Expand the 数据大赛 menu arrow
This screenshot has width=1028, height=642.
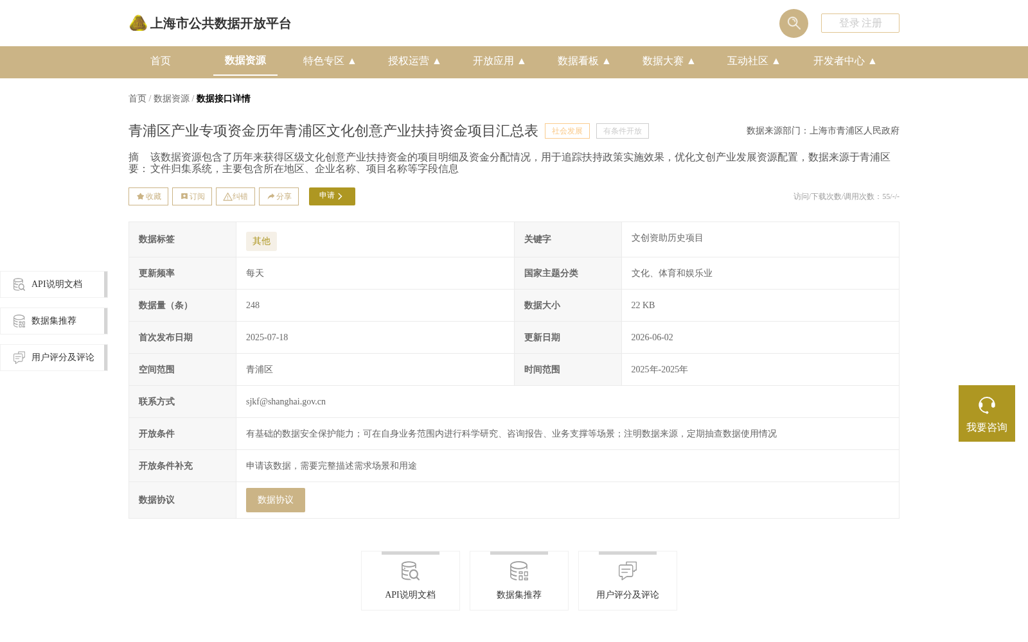pyautogui.click(x=691, y=61)
